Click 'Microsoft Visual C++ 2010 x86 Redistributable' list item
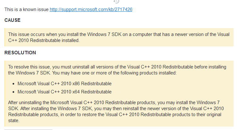The width and height of the screenshot is (237, 130). (x=65, y=84)
